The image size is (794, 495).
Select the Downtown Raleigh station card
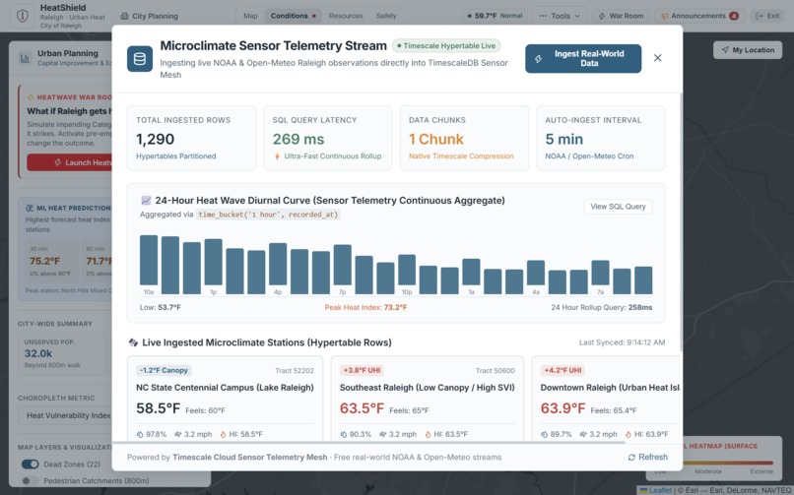tap(606, 398)
